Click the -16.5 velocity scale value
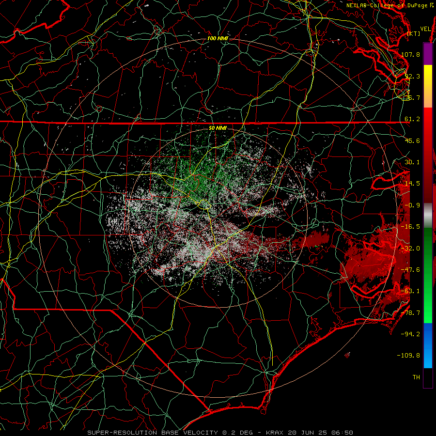The height and width of the screenshot is (436, 436). [x=410, y=227]
